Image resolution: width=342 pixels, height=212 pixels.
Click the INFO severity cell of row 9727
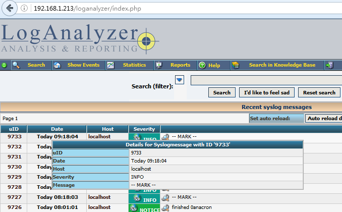(x=144, y=198)
